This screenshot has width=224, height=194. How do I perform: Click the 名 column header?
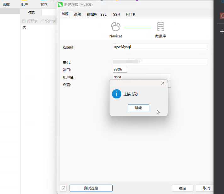pos(24,28)
